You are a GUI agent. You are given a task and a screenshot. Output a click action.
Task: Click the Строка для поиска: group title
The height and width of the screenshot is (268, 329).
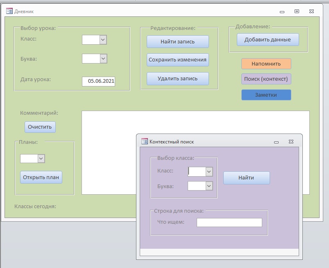179,211
